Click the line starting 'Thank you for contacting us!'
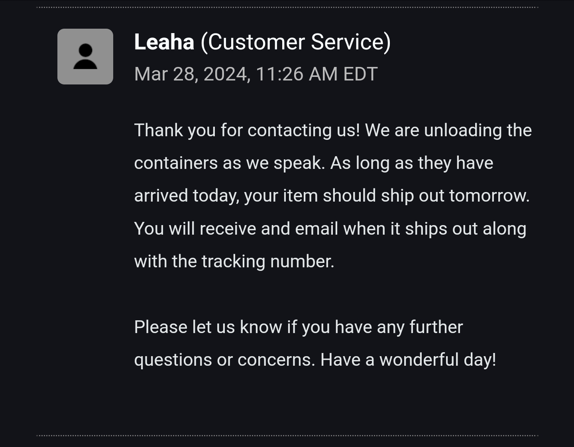Screen dimensions: 574x447 tap(333, 131)
